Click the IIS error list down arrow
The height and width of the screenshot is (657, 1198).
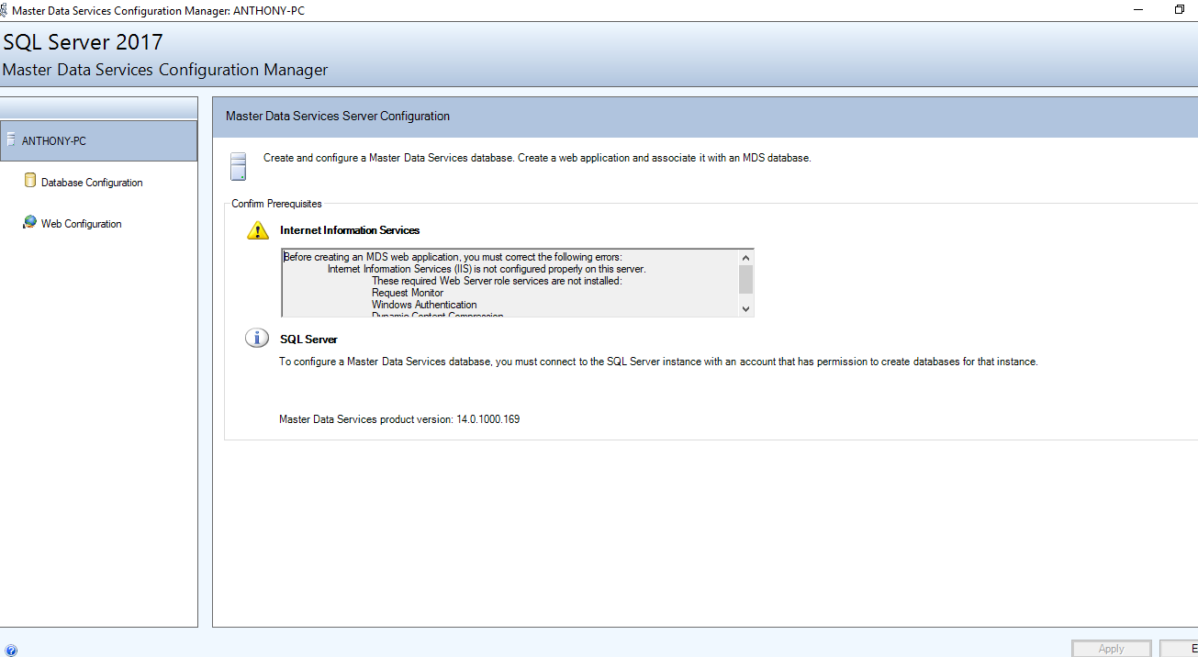tap(745, 309)
